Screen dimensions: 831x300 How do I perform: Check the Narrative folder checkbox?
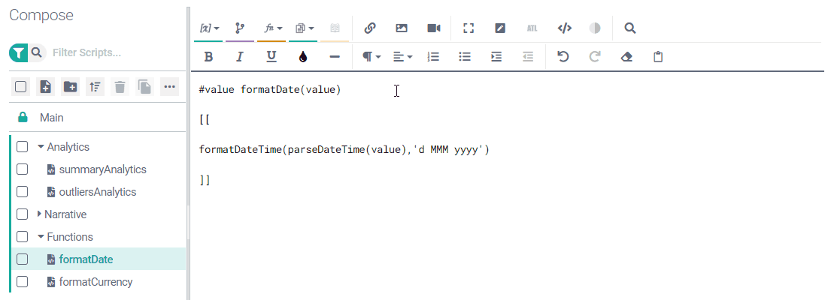click(x=22, y=214)
